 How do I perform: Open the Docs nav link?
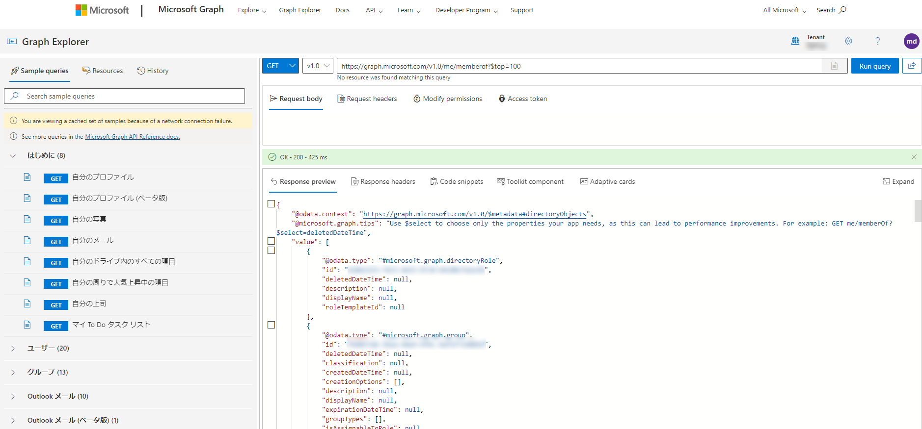click(x=342, y=10)
